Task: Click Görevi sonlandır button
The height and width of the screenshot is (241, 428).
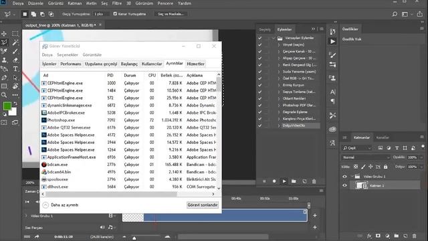Action: click(x=203, y=205)
